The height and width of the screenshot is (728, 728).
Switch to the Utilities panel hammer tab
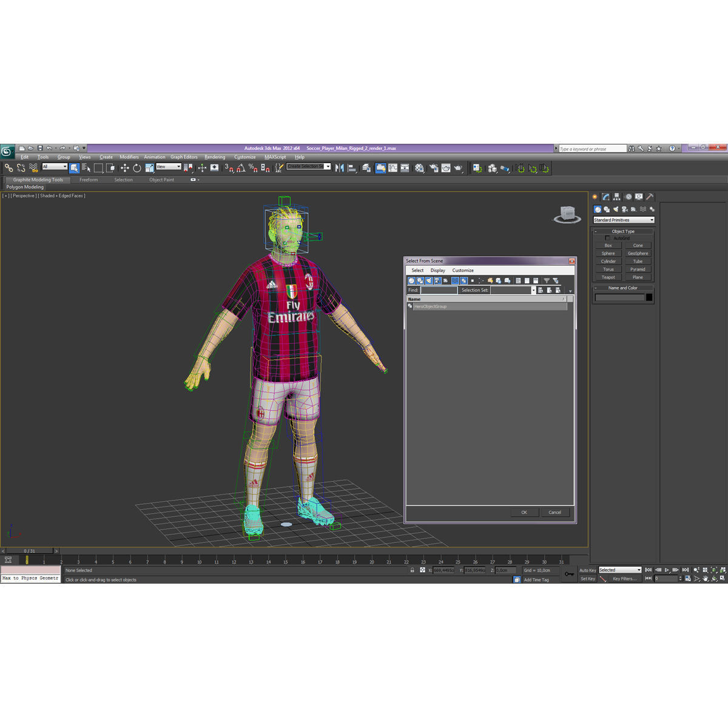[x=650, y=197]
